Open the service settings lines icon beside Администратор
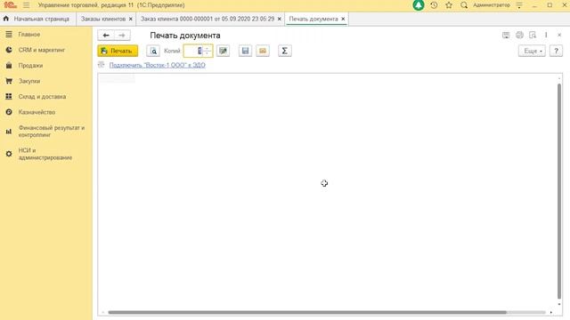This screenshot has height=320, width=570. click(519, 5)
